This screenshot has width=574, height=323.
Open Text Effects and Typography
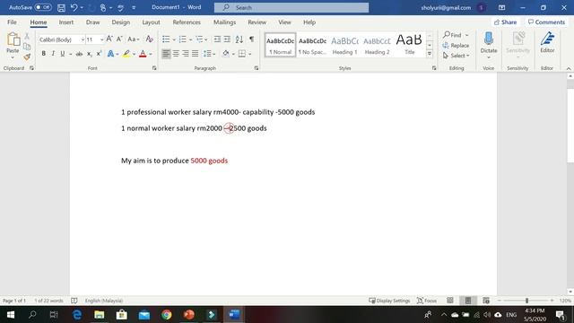click(x=110, y=54)
